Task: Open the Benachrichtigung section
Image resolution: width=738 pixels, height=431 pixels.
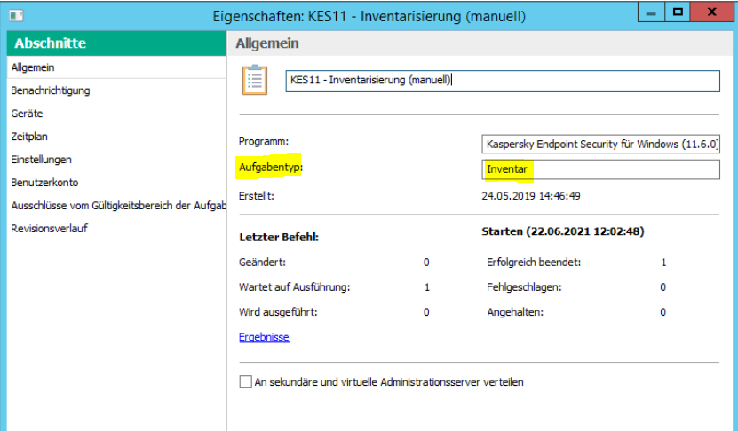Action: point(50,90)
